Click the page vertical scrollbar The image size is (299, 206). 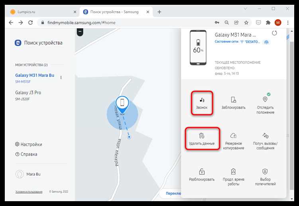(x=292, y=115)
